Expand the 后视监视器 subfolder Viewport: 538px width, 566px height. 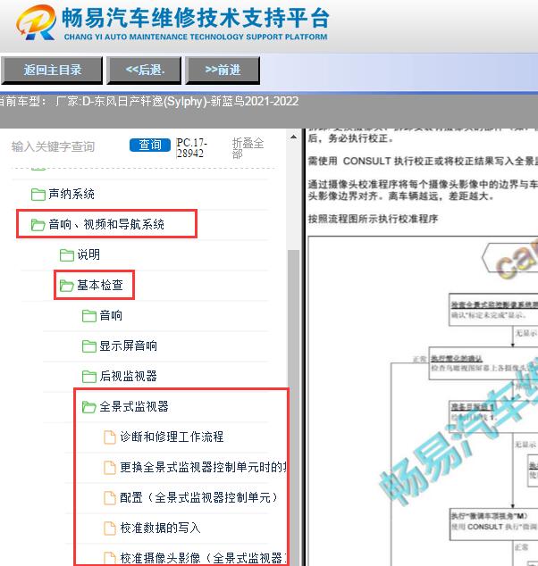tap(129, 376)
